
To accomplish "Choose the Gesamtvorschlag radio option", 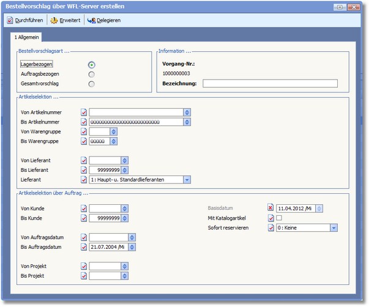I will pyautogui.click(x=91, y=84).
